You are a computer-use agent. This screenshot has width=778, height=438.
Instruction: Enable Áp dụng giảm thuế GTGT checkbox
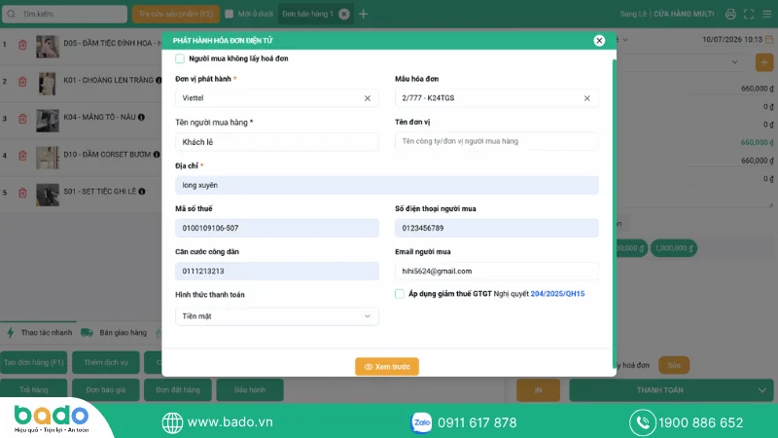tap(400, 294)
